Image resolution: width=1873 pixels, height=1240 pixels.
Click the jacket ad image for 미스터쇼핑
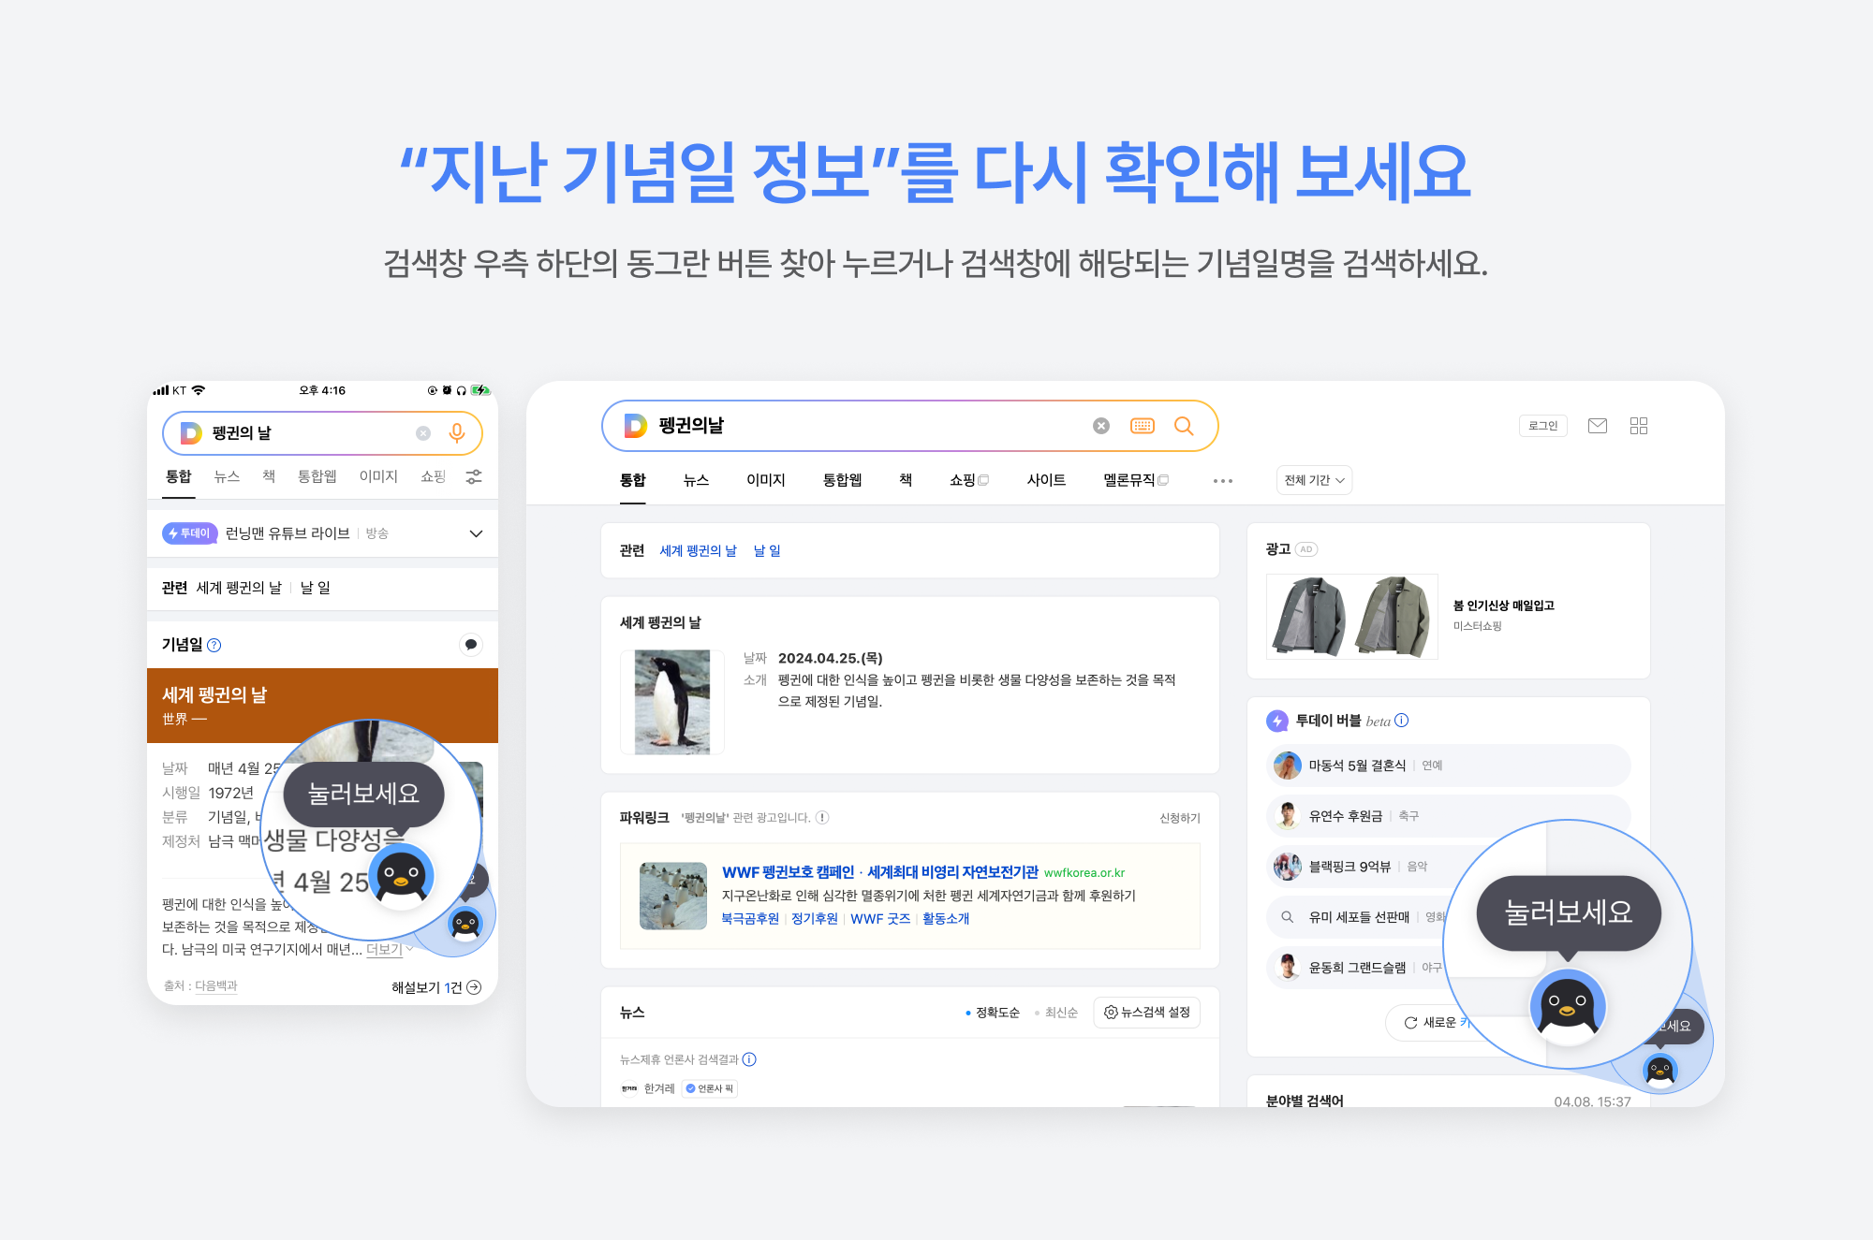pyautogui.click(x=1352, y=617)
